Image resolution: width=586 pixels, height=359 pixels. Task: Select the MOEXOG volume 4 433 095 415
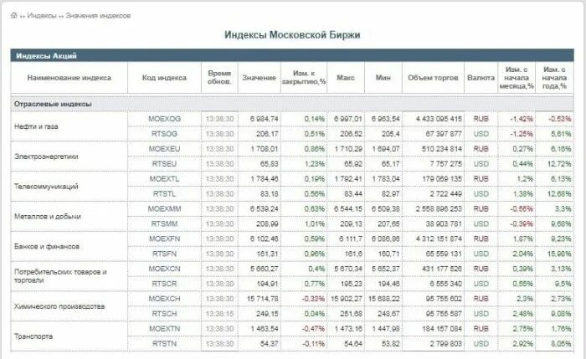click(x=439, y=119)
